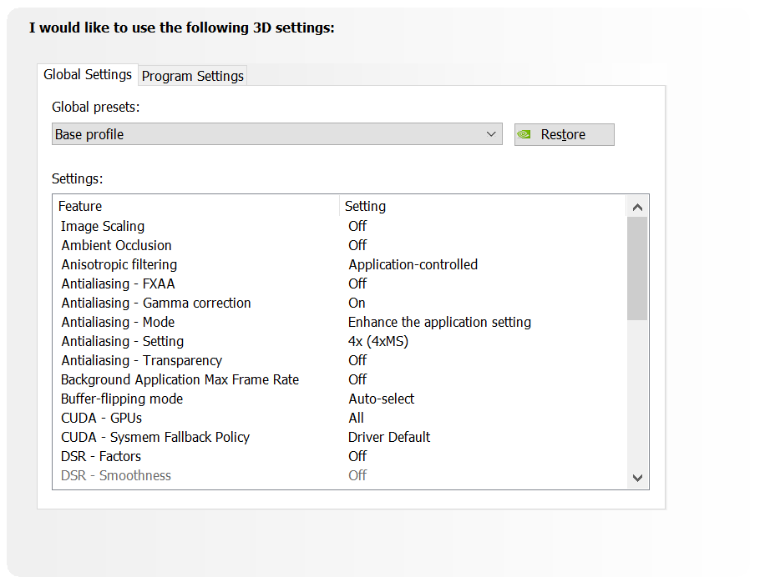Click the Base profile preset field

pyautogui.click(x=251, y=133)
